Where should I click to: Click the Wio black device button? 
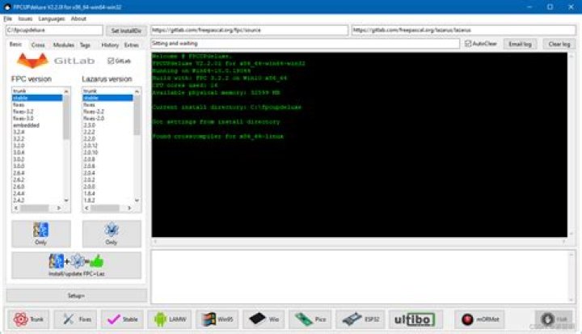[x=264, y=319]
